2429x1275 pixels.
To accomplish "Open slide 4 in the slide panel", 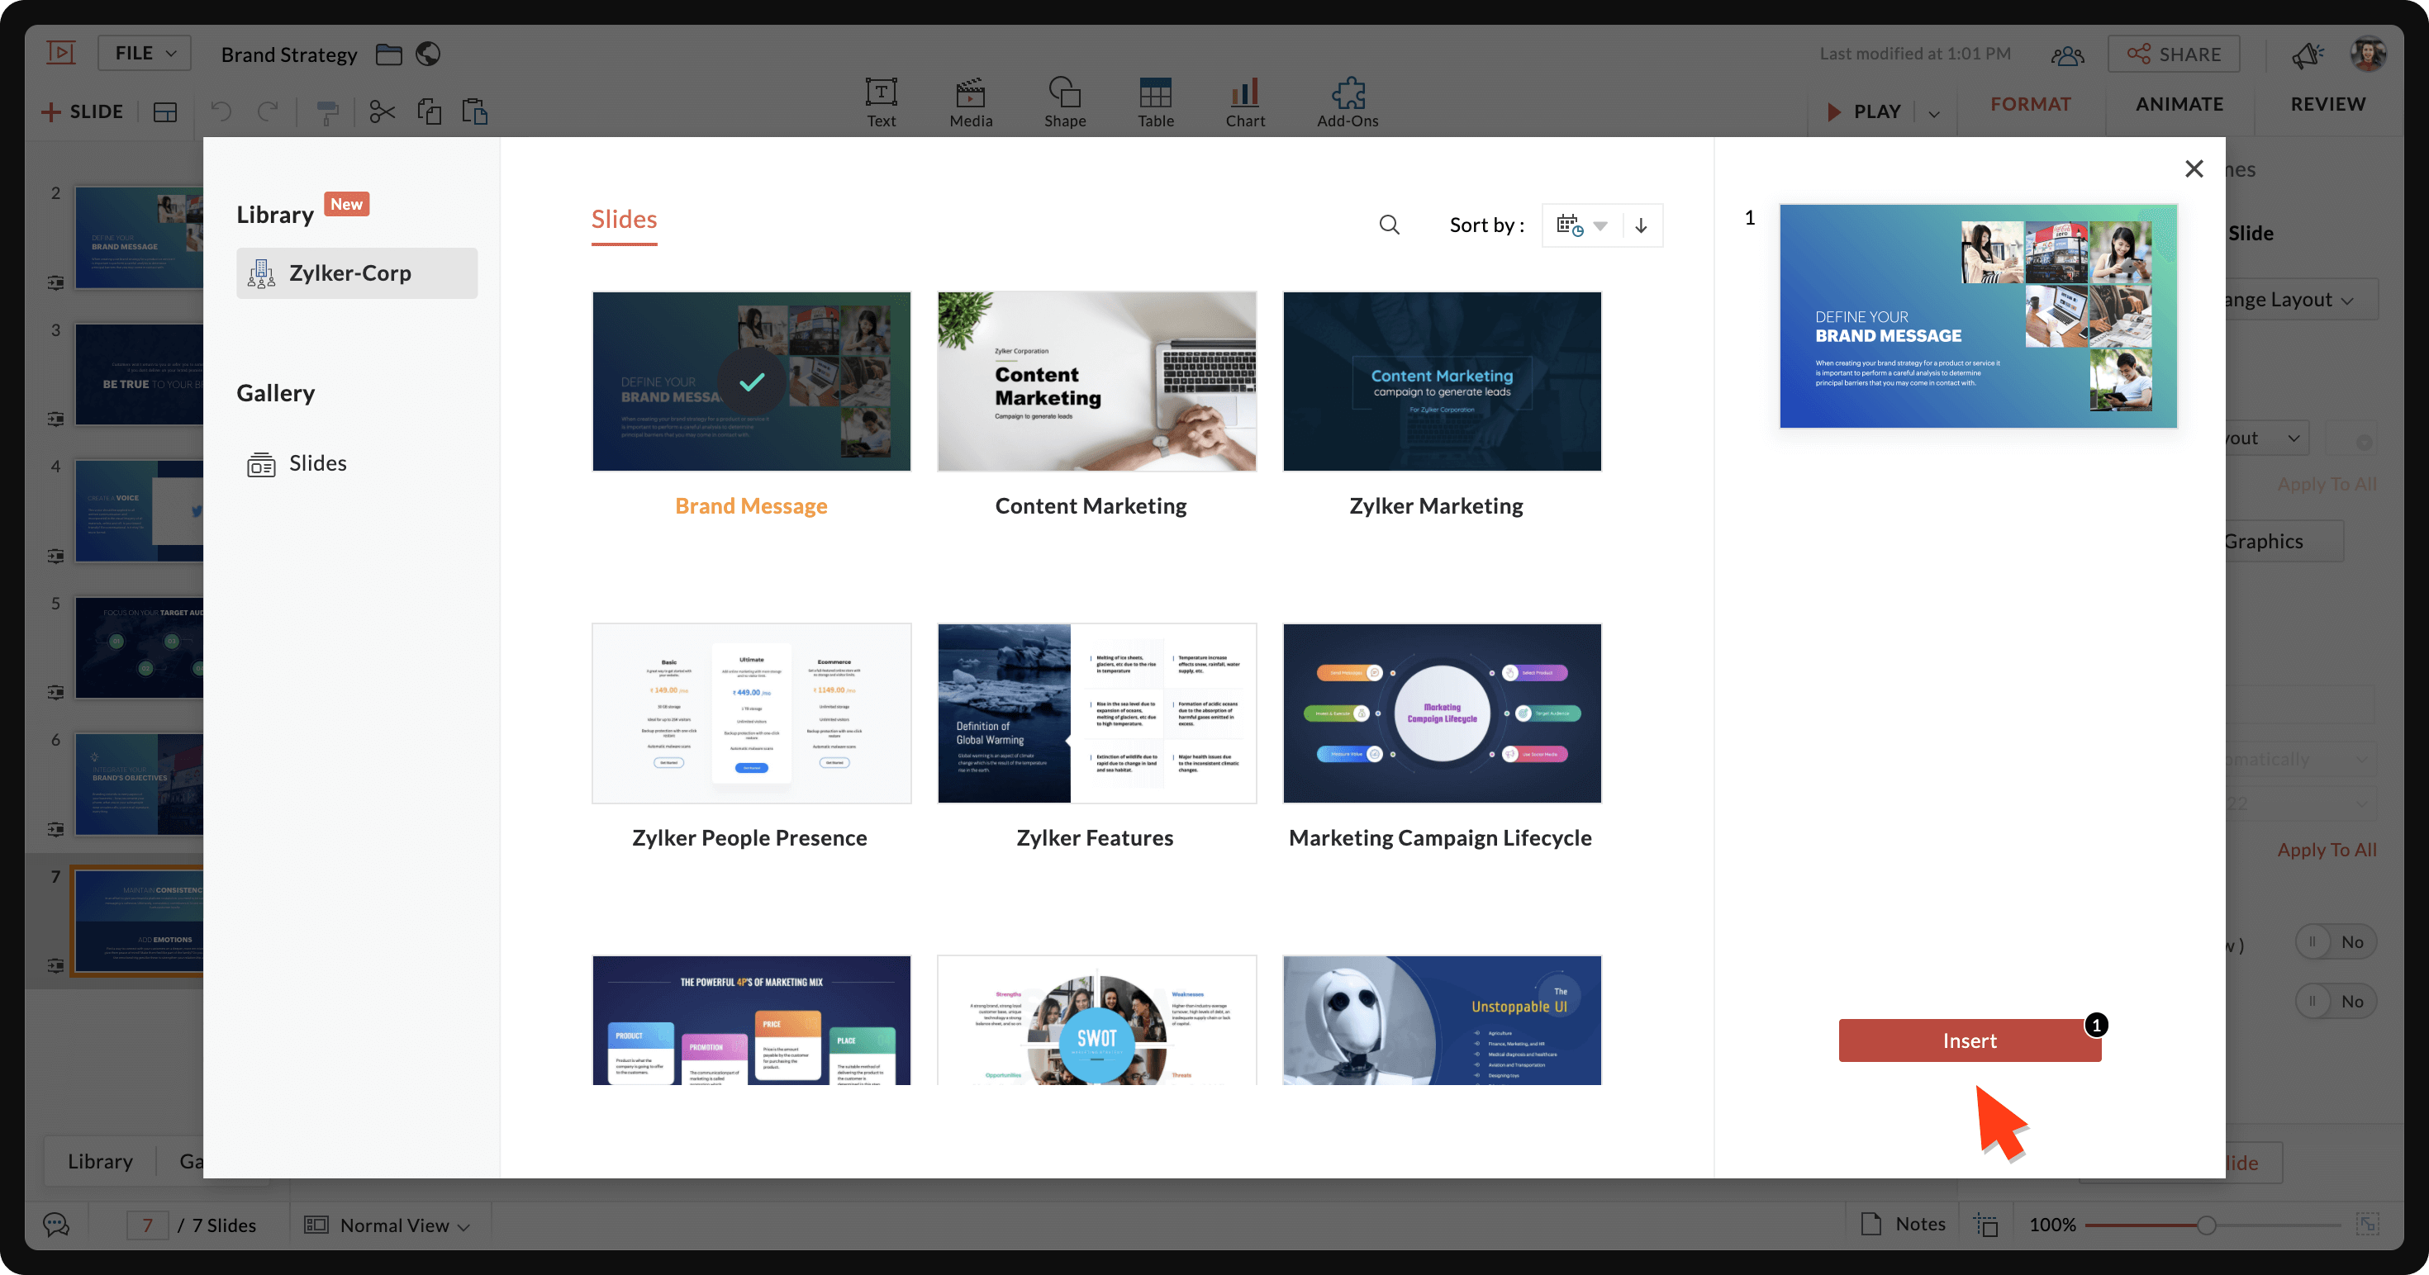I will click(139, 511).
